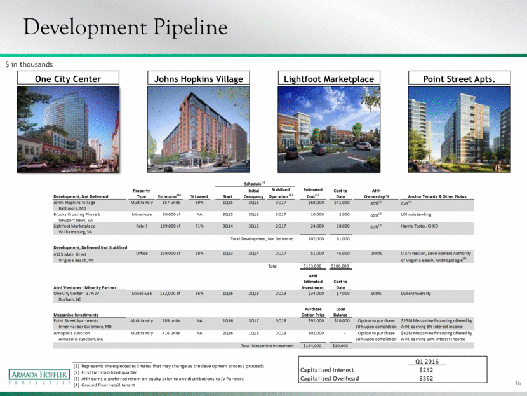Click the '$41,000' cost to date cell
The image size is (527, 396).
coord(342,203)
